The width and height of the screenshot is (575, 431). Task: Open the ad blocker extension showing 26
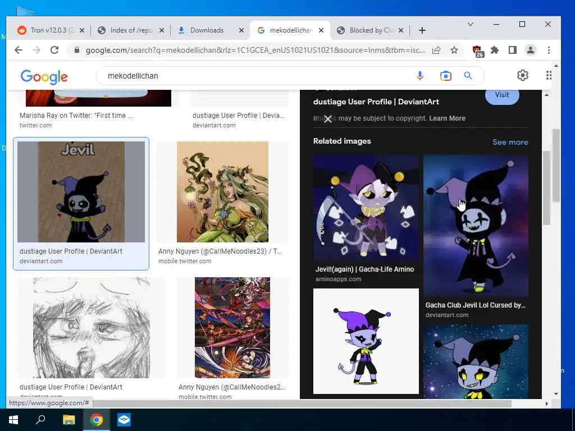477,51
